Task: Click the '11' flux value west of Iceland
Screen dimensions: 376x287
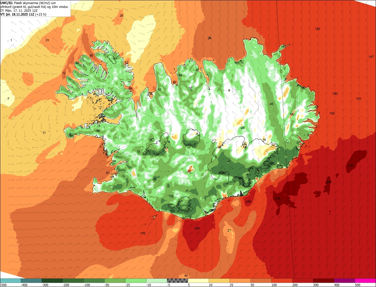Action: [x=44, y=133]
